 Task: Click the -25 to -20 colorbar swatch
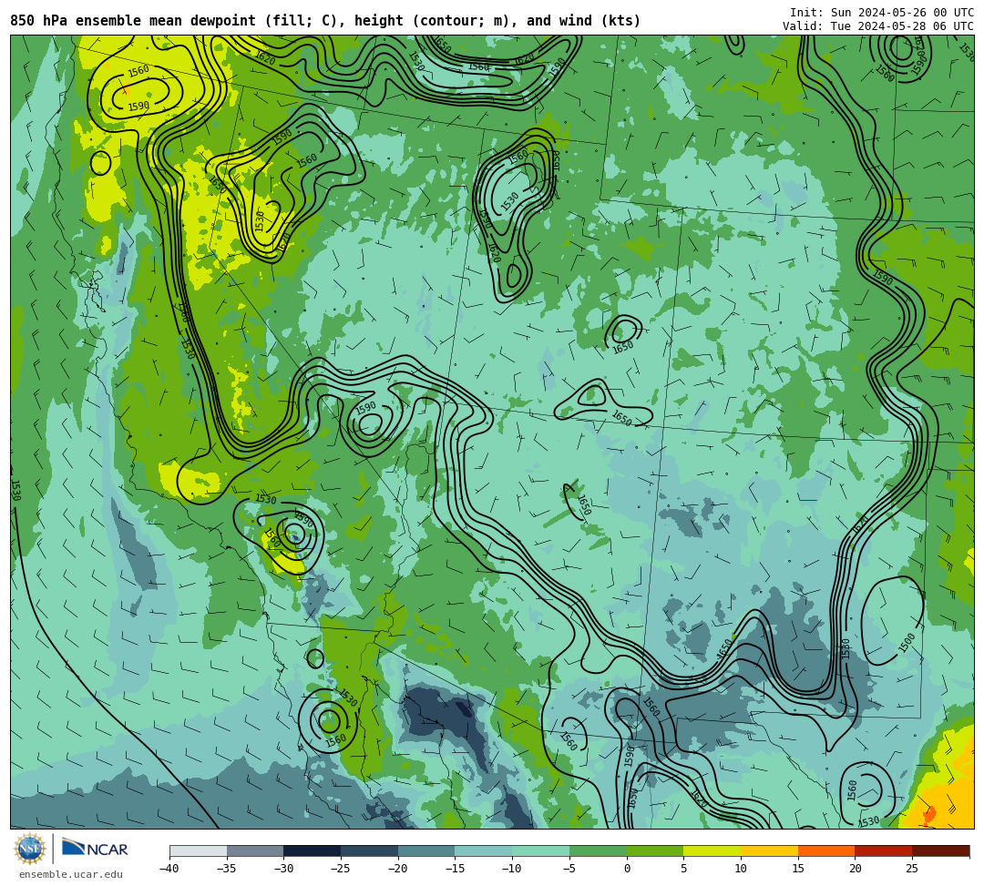[370, 850]
